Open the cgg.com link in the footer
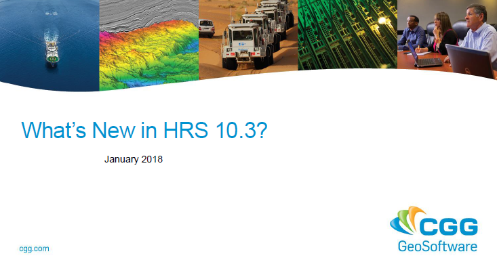The image size is (497, 260). click(x=34, y=248)
